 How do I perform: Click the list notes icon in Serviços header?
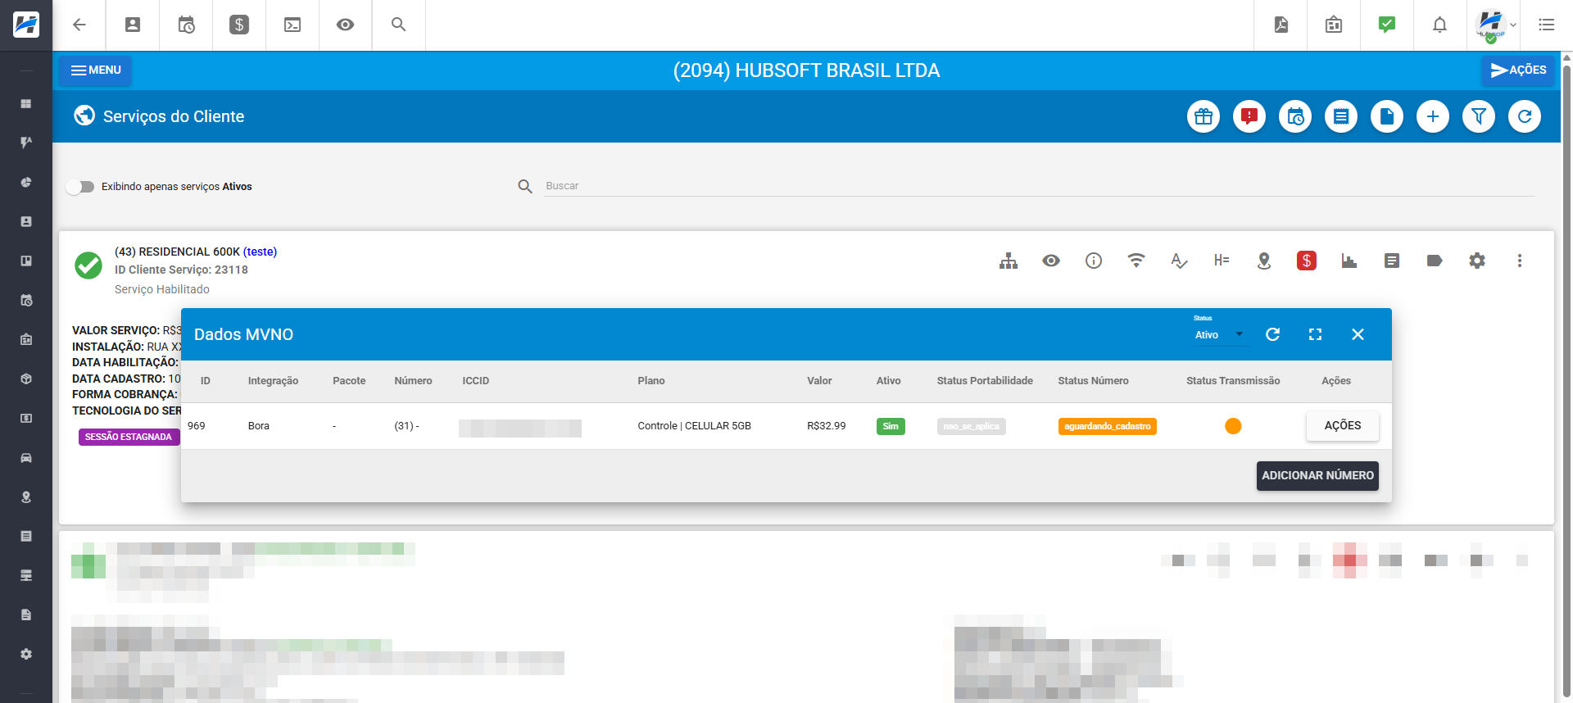click(x=1341, y=116)
